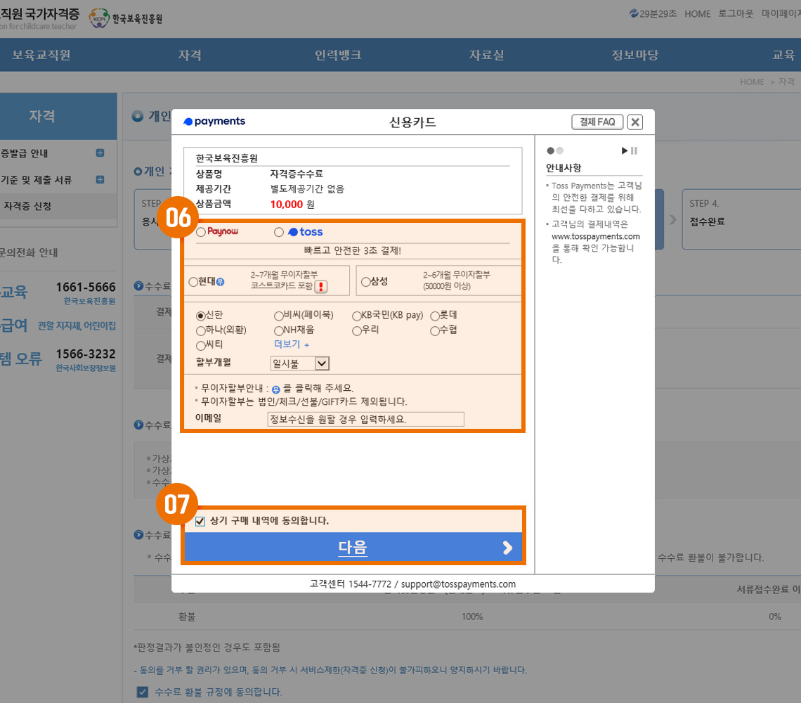Screen dimensions: 801x703
Task: Open the 자료실 menu
Action: click(486, 56)
